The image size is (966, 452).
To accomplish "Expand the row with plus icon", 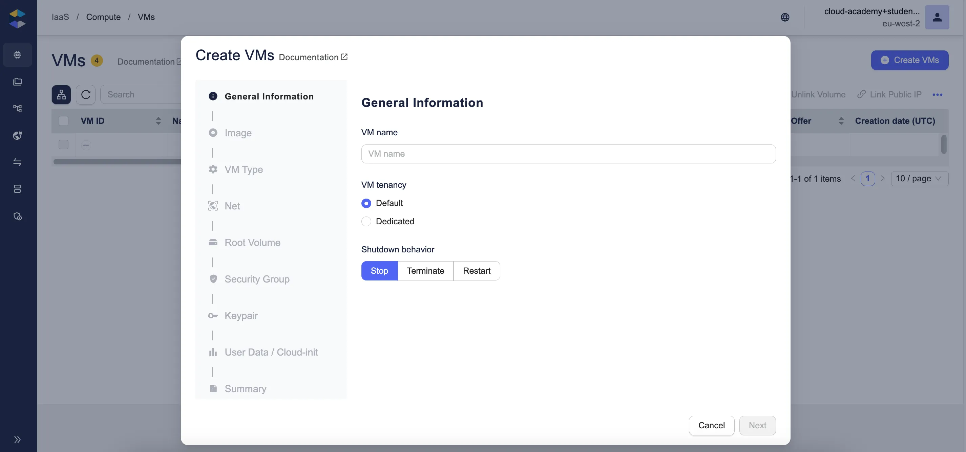I will tap(86, 145).
